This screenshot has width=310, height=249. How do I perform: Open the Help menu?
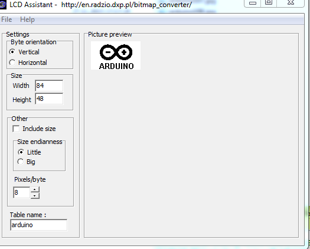27,19
